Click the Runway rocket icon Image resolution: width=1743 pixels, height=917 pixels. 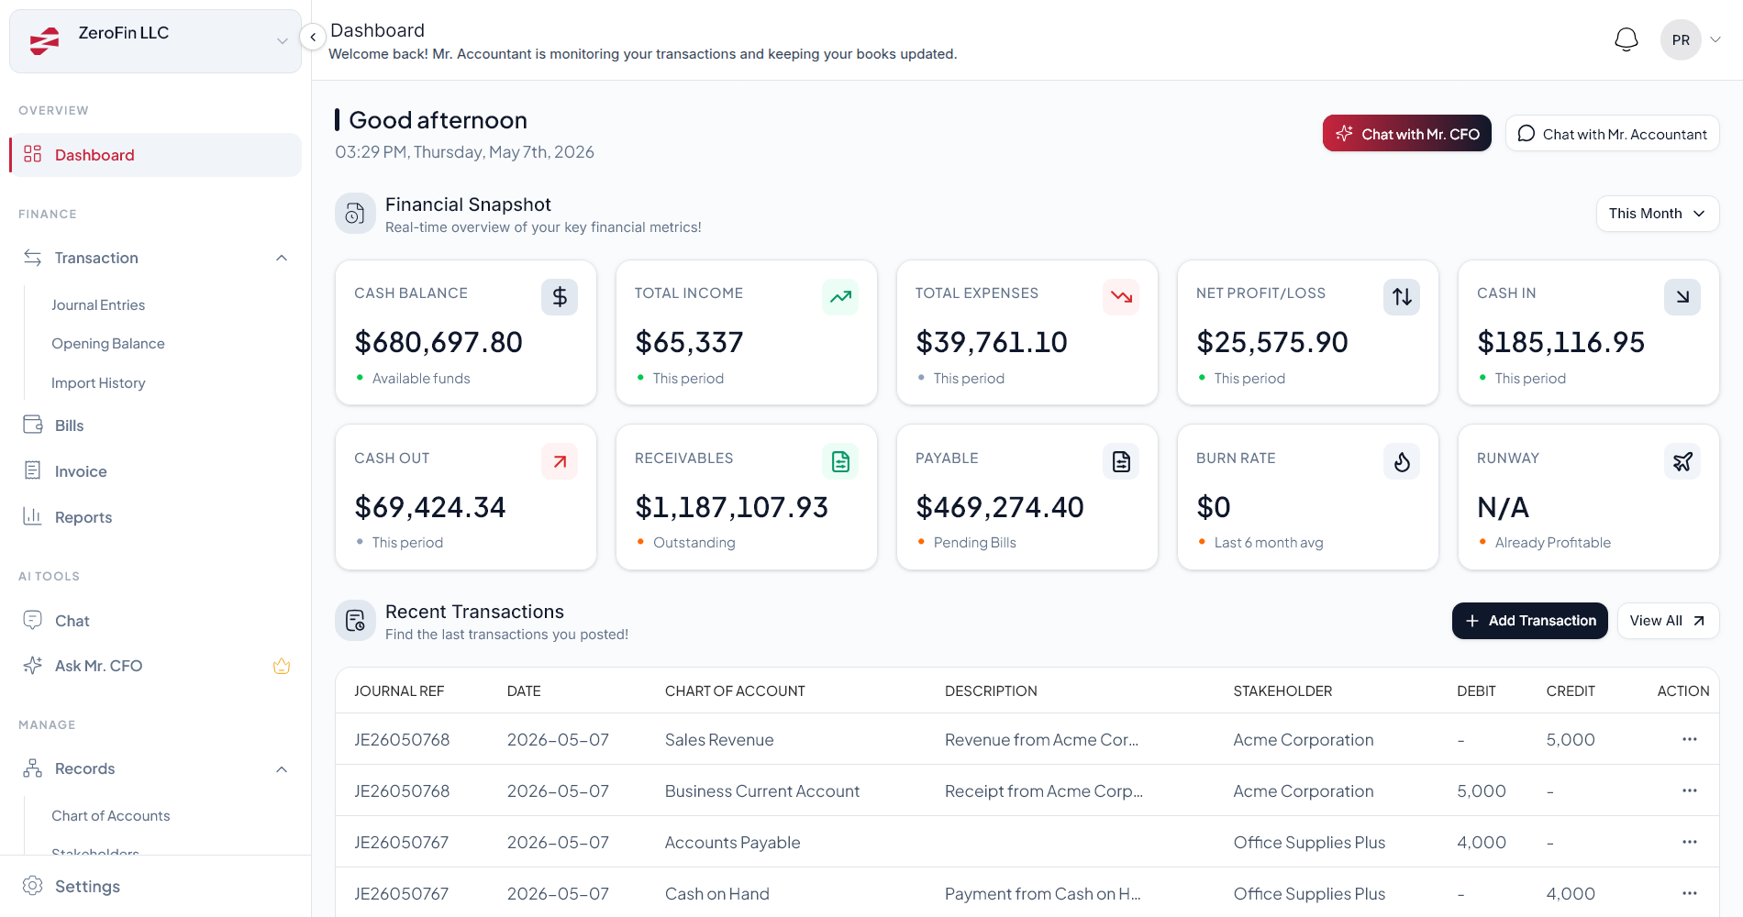coord(1682,461)
